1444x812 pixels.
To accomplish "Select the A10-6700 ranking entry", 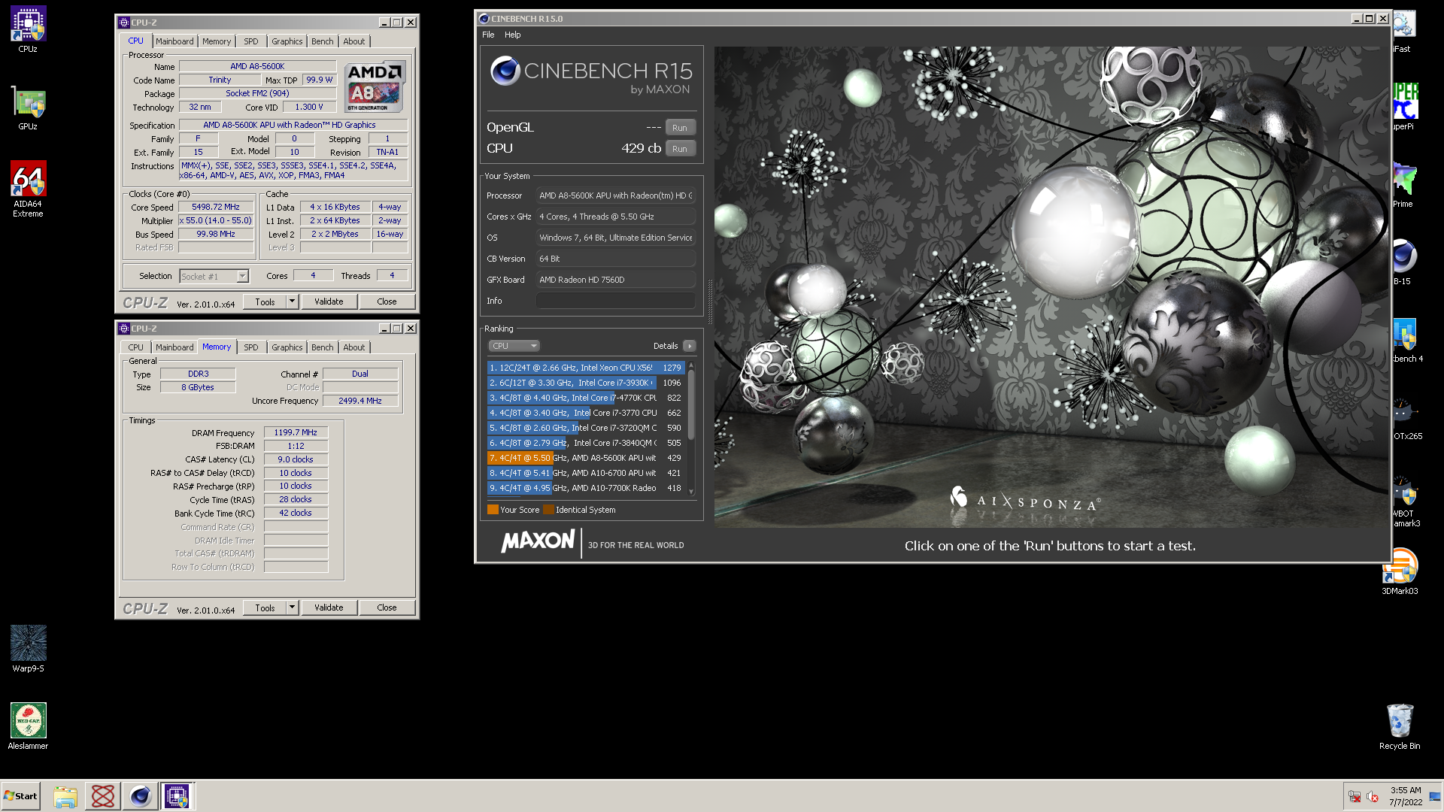I will (x=585, y=473).
